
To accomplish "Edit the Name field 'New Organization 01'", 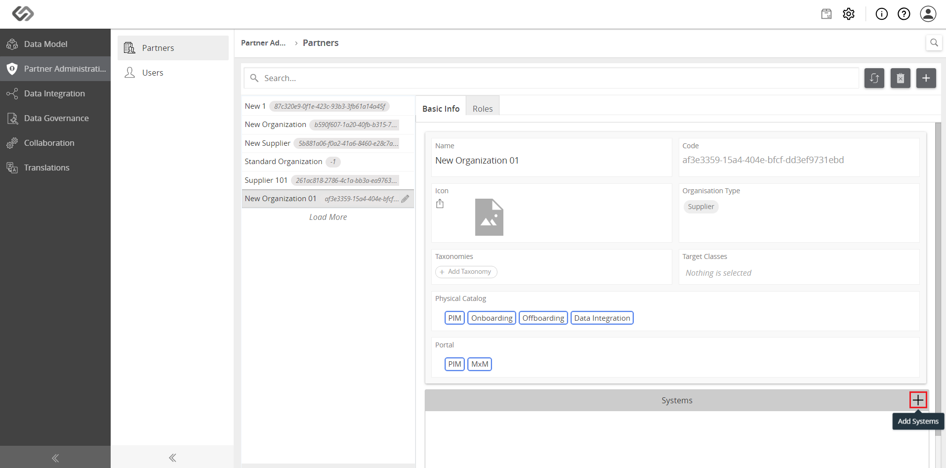I will pos(551,161).
